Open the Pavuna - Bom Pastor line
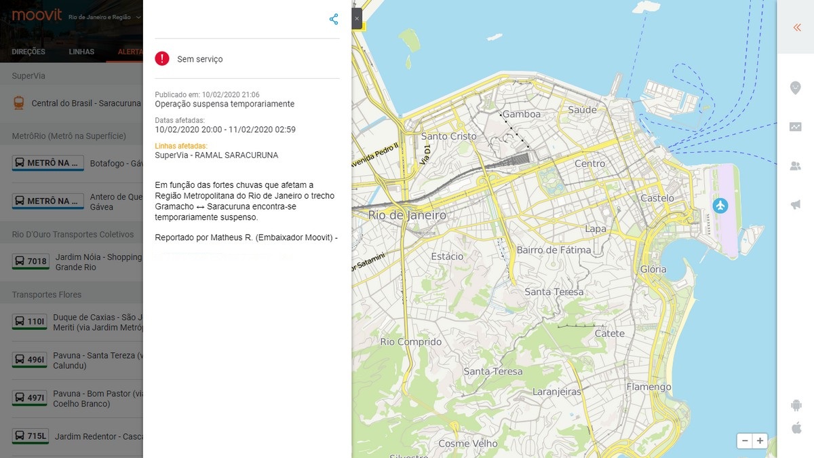 [98, 398]
